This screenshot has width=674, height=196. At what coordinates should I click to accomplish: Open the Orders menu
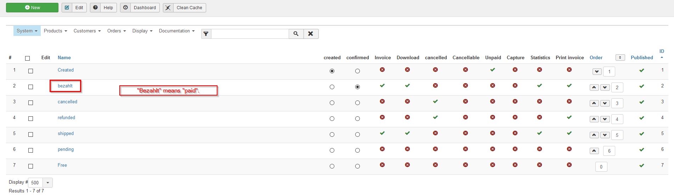[117, 31]
